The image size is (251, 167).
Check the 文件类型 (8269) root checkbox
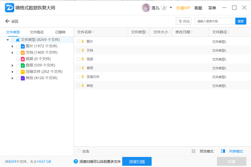click(x=13, y=40)
